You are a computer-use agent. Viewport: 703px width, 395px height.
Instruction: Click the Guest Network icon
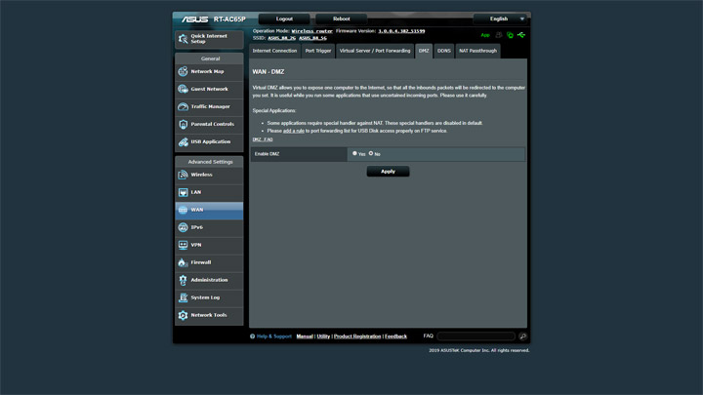pos(183,89)
